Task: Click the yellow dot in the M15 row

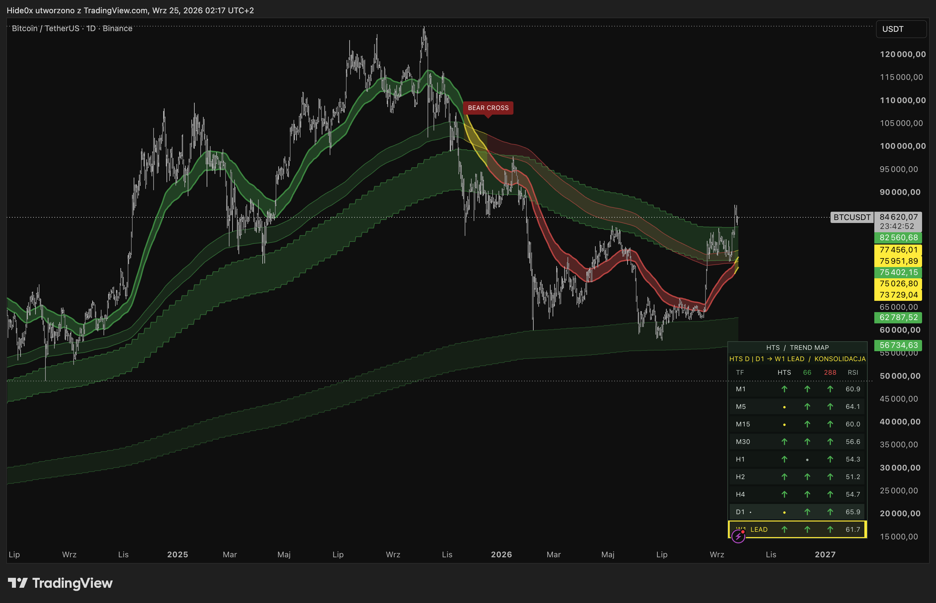Action: [784, 424]
